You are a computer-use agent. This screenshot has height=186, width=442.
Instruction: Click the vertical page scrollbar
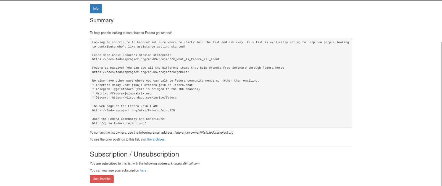click(441, 114)
